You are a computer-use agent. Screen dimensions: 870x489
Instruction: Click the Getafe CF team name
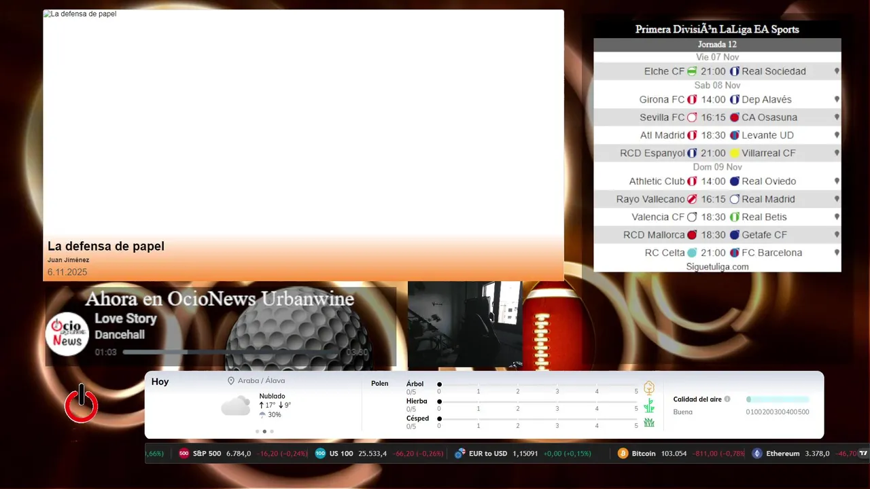(x=764, y=235)
